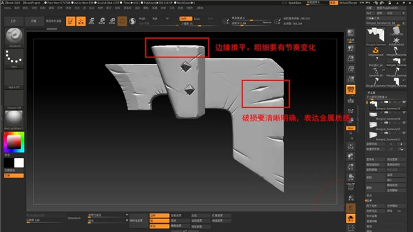Expand the 投射 Project section
This screenshot has width=413, height=232.
(369, 226)
